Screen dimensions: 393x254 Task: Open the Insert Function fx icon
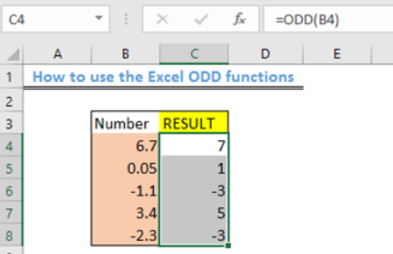[239, 19]
